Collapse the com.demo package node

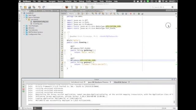point(27,20)
